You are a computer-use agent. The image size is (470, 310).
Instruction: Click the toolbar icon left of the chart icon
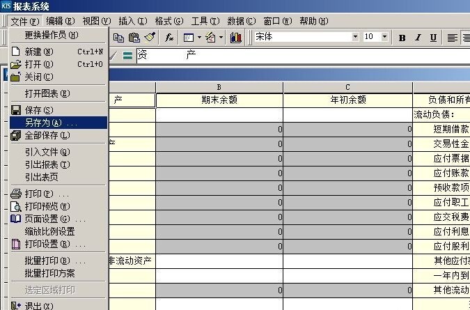211,38
